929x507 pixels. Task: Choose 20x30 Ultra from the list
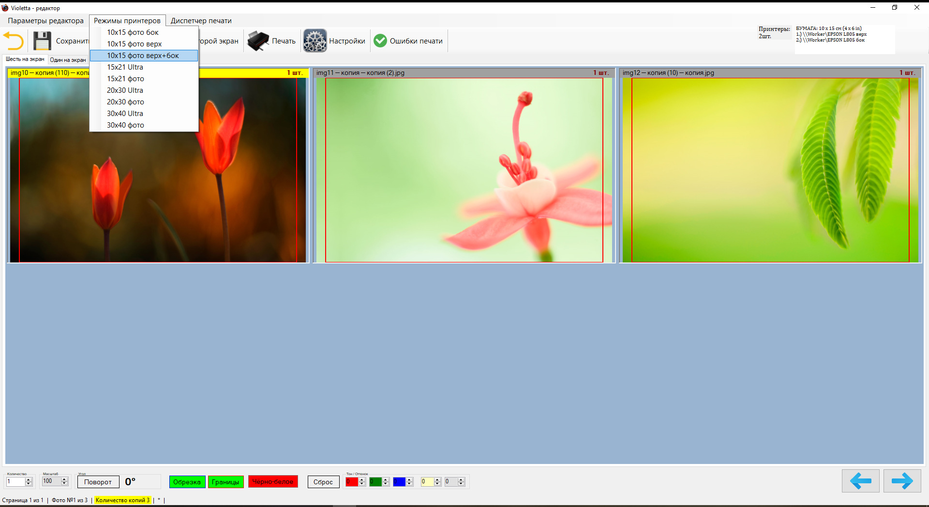tap(125, 90)
